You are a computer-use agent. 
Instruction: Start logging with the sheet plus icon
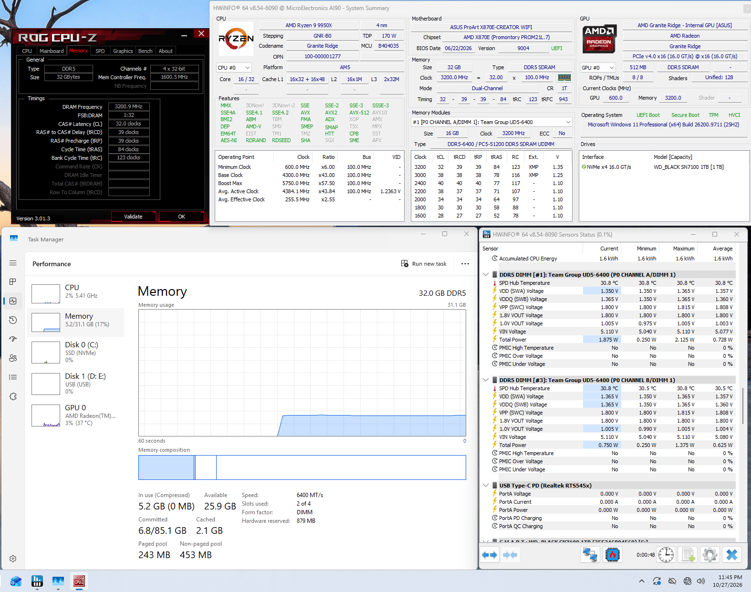point(688,555)
